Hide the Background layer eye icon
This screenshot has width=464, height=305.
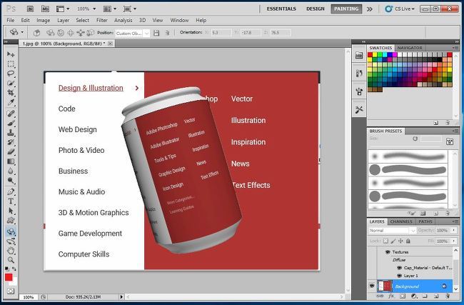(372, 286)
